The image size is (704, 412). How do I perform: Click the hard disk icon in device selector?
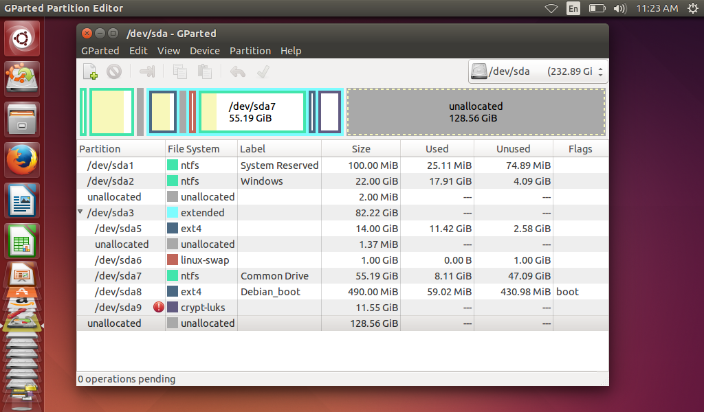click(479, 71)
